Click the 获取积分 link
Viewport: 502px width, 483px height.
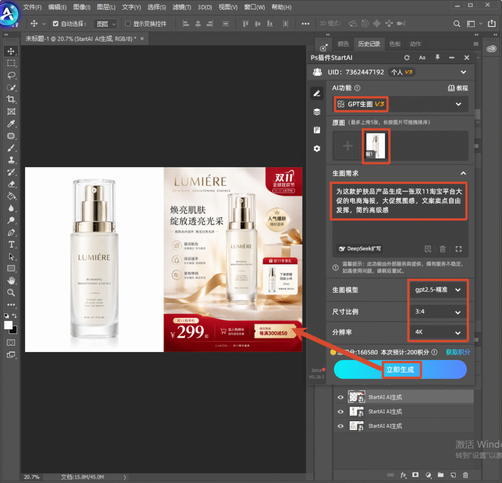tap(458, 352)
